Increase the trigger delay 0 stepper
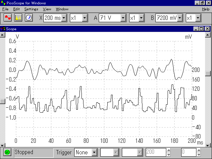Viewport: 212px width, 159px height. pyautogui.click(x=199, y=150)
